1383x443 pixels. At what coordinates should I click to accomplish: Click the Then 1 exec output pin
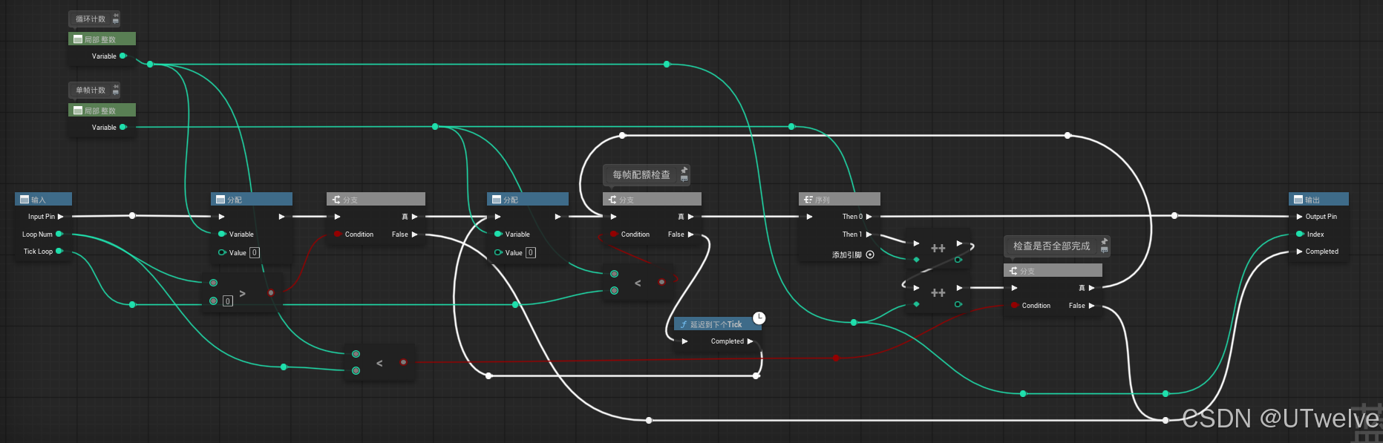869,234
